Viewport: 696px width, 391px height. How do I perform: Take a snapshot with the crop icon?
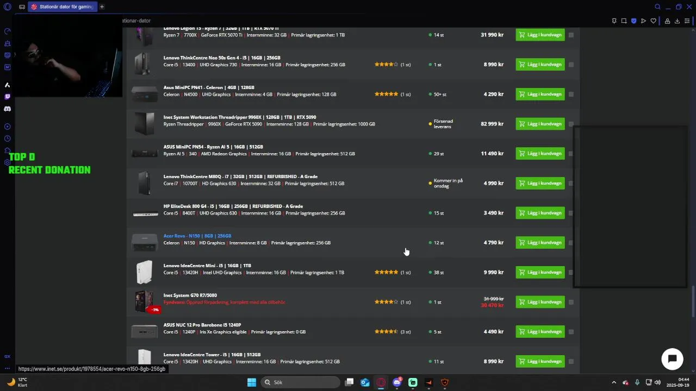tap(624, 21)
